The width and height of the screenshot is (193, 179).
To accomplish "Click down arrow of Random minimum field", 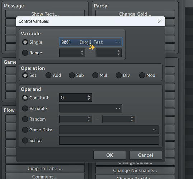I will click(89, 121).
